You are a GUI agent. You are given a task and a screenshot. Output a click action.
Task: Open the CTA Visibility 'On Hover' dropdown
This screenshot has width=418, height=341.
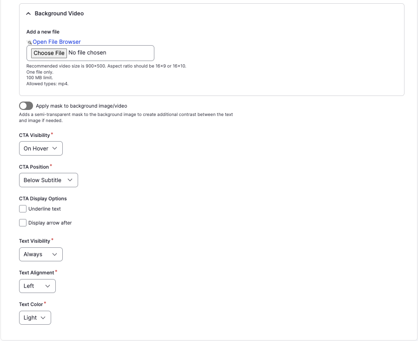point(40,149)
